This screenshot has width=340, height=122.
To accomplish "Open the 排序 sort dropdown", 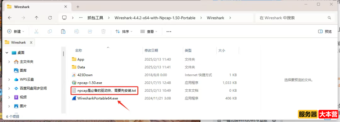I will tap(124, 32).
